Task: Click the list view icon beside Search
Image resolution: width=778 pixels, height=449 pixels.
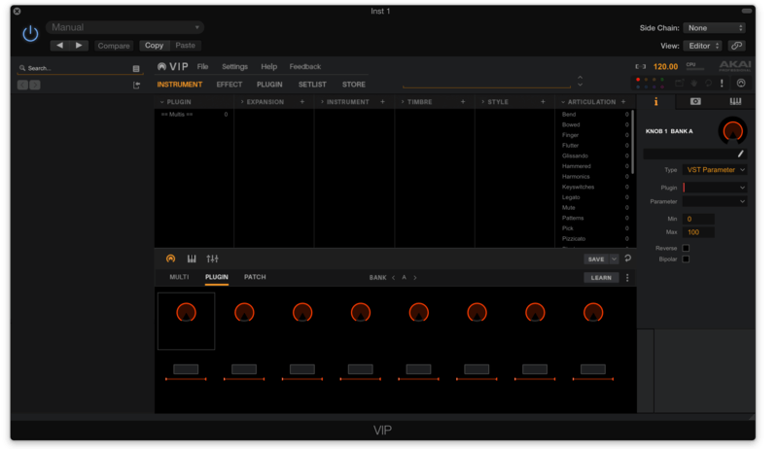Action: [x=136, y=68]
